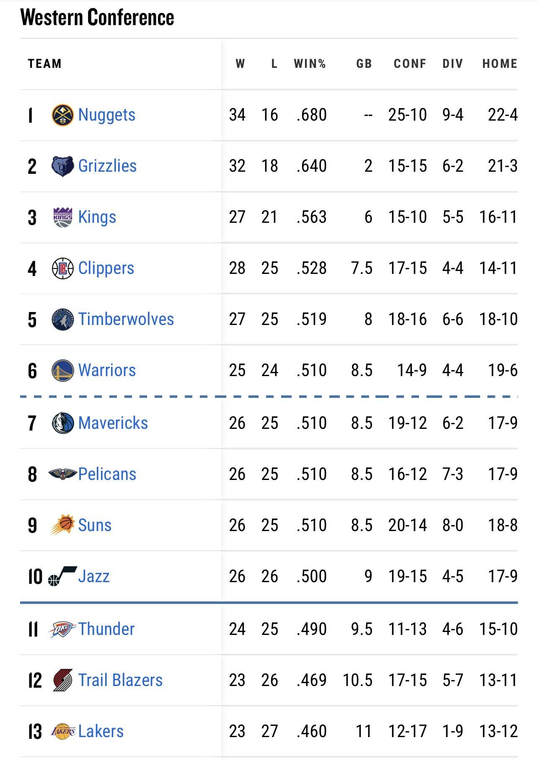Open the Mavericks team page link
The image size is (538, 761).
tap(113, 423)
